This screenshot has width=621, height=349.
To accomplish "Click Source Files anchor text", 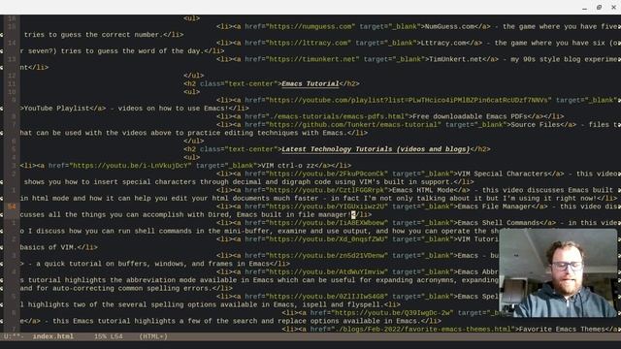I will (x=536, y=125).
